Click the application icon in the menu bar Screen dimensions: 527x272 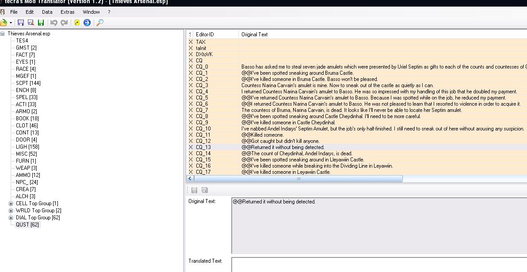pyautogui.click(x=3, y=12)
